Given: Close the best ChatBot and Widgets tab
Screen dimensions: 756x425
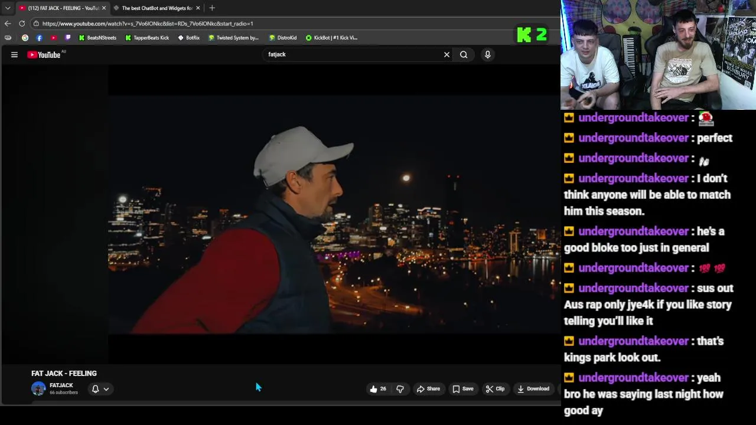Looking at the screenshot, I should 198,8.
